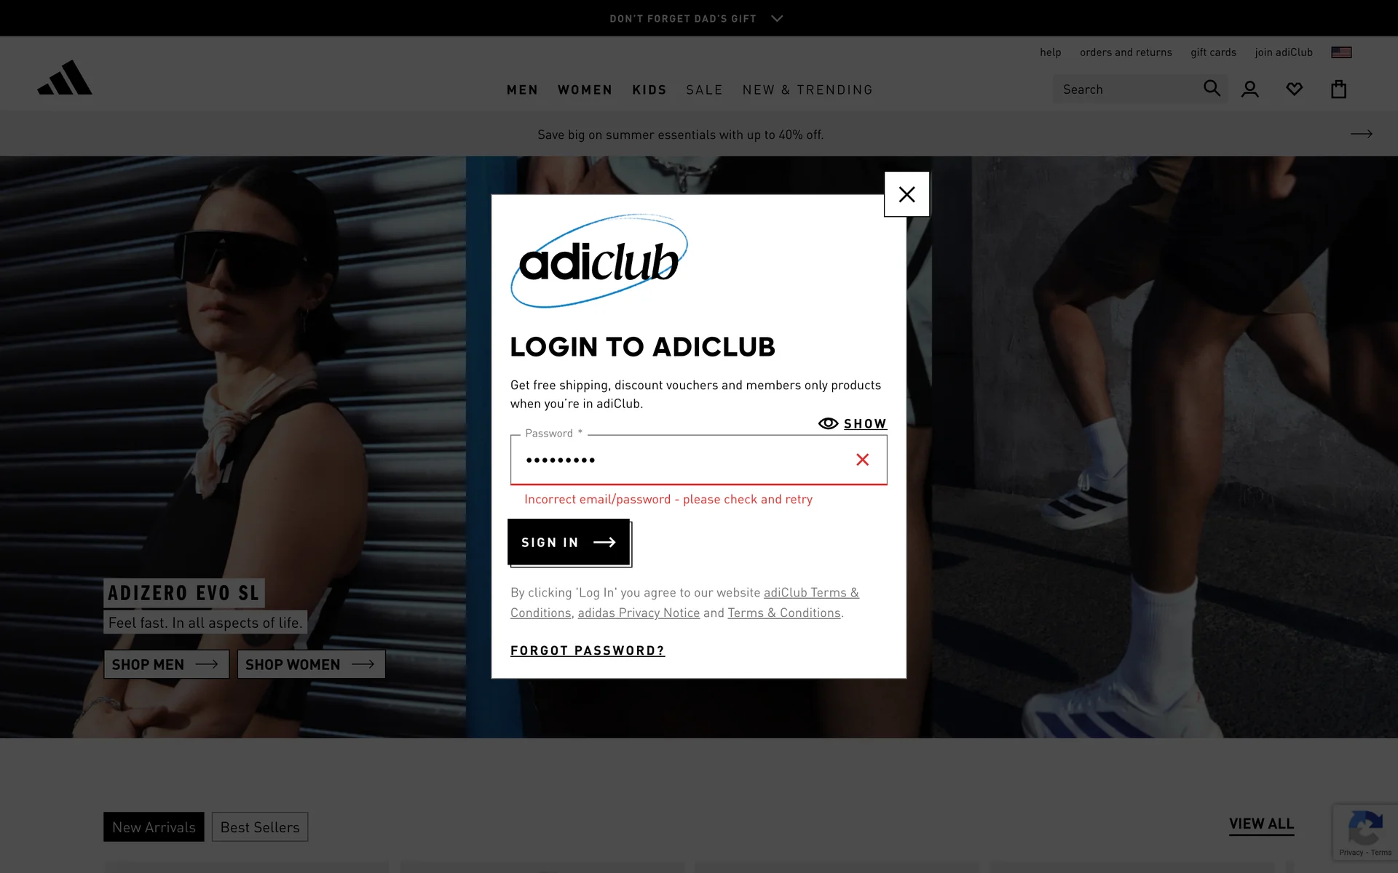The height and width of the screenshot is (873, 1398).
Task: Open the adidas Privacy Notice link
Action: click(639, 613)
